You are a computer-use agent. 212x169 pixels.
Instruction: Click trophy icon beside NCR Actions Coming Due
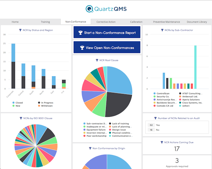[162, 142]
